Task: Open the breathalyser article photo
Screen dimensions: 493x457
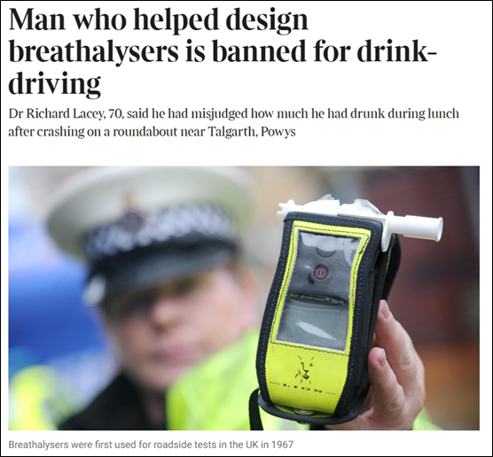Action: [244, 298]
